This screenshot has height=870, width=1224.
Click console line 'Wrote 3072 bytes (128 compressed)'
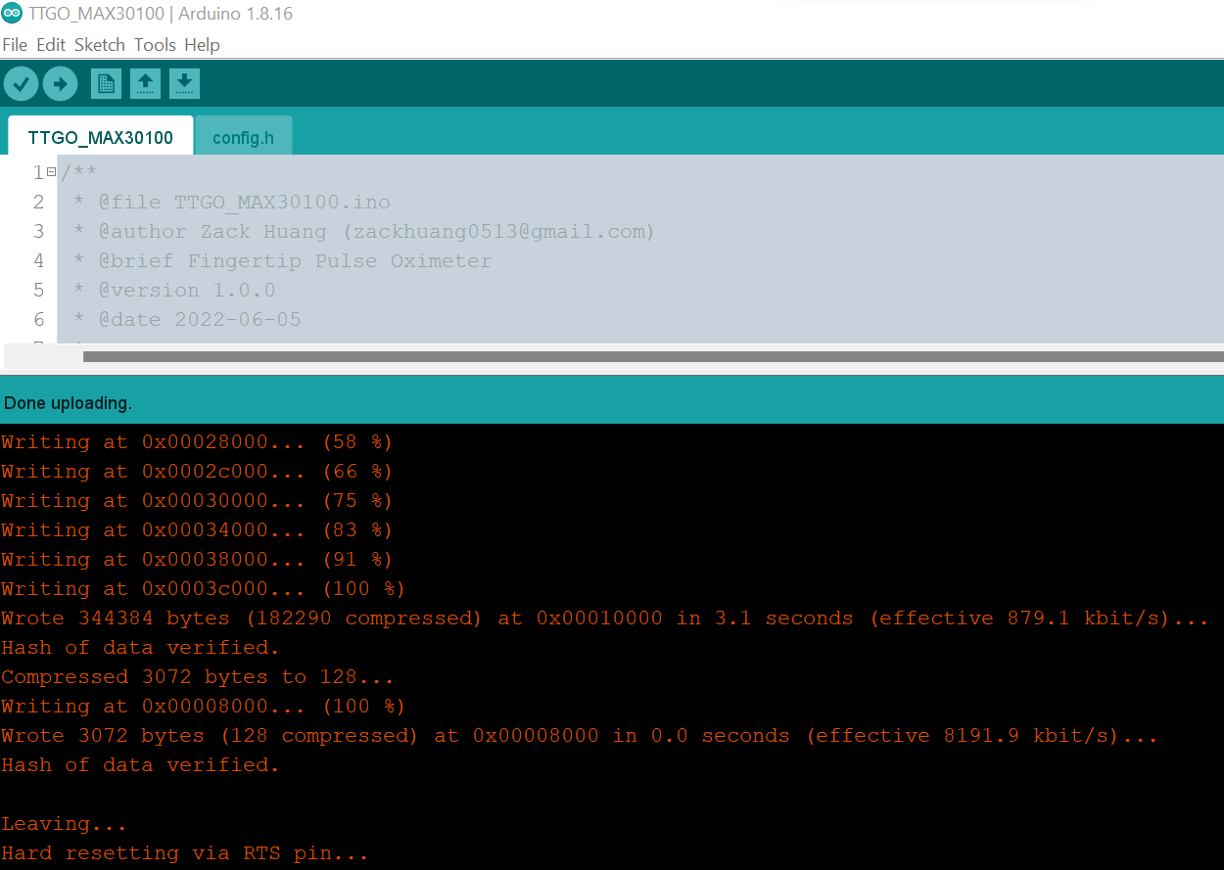click(x=580, y=736)
